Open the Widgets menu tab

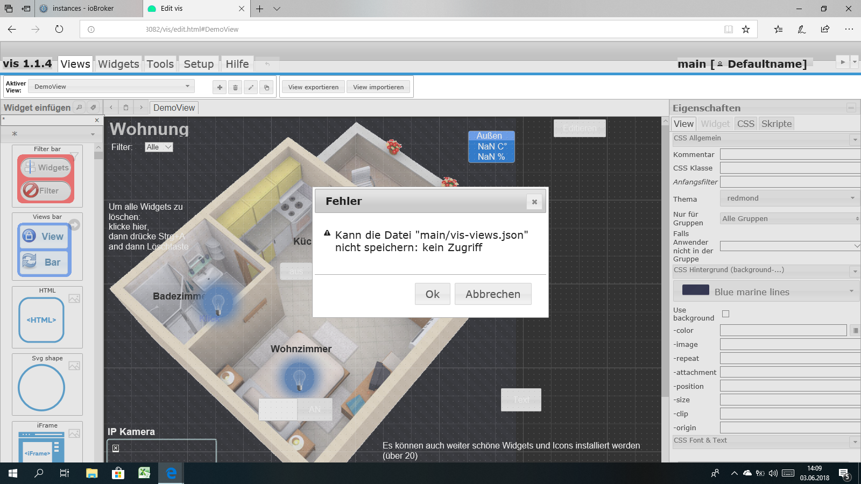tap(118, 64)
